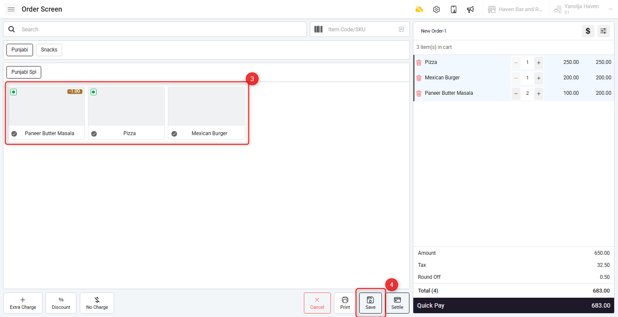Image resolution: width=618 pixels, height=317 pixels.
Task: Focus the Search input field
Action: click(x=155, y=29)
